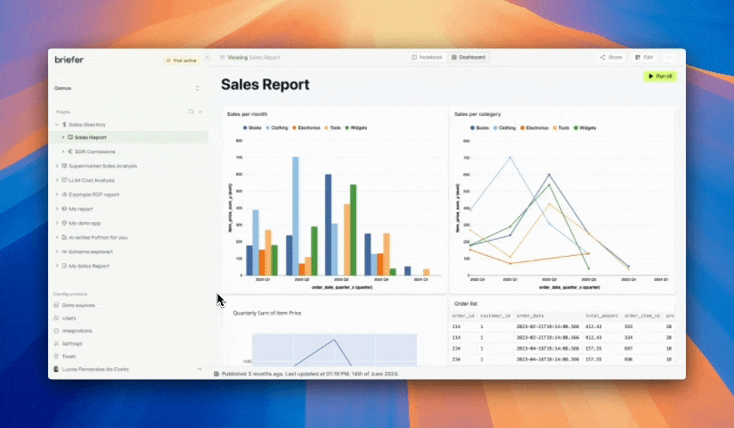Click the order_date column header in Order list
Image resolution: width=734 pixels, height=428 pixels.
[x=530, y=316]
